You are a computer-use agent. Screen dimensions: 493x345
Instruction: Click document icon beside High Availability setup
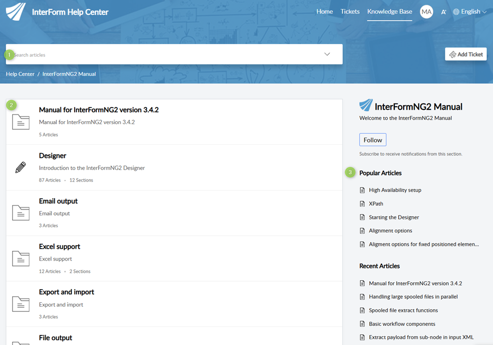[362, 190]
